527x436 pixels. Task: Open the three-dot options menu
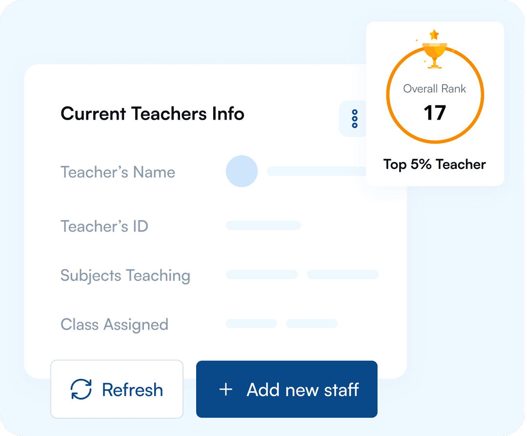click(x=355, y=119)
